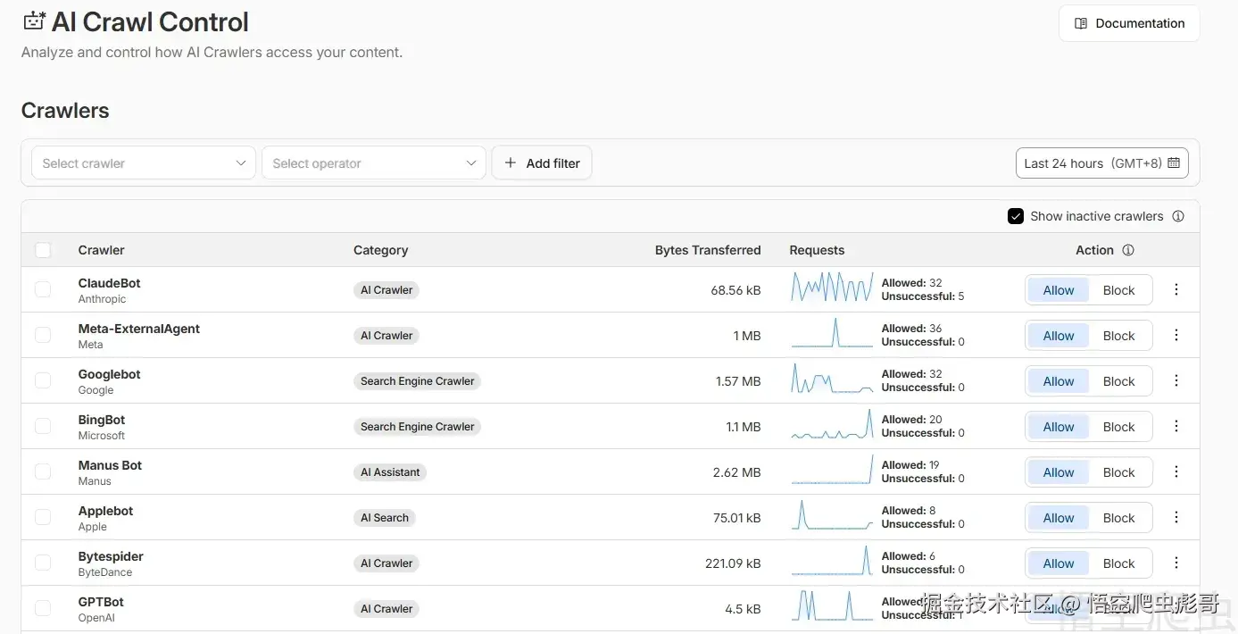Open the Documentation link
Image resolution: width=1238 pixels, height=634 pixels.
click(x=1129, y=23)
